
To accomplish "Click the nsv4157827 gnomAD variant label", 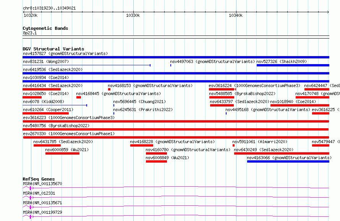I will click(x=65, y=53).
